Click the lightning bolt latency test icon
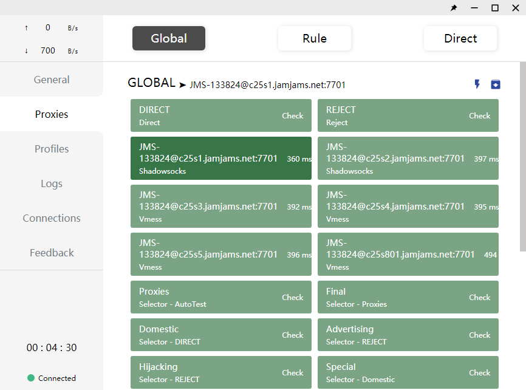526x390 pixels. (x=477, y=84)
